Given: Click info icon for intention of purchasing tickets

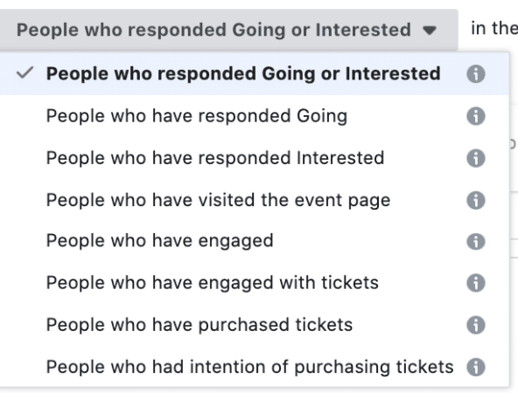Looking at the screenshot, I should (476, 367).
